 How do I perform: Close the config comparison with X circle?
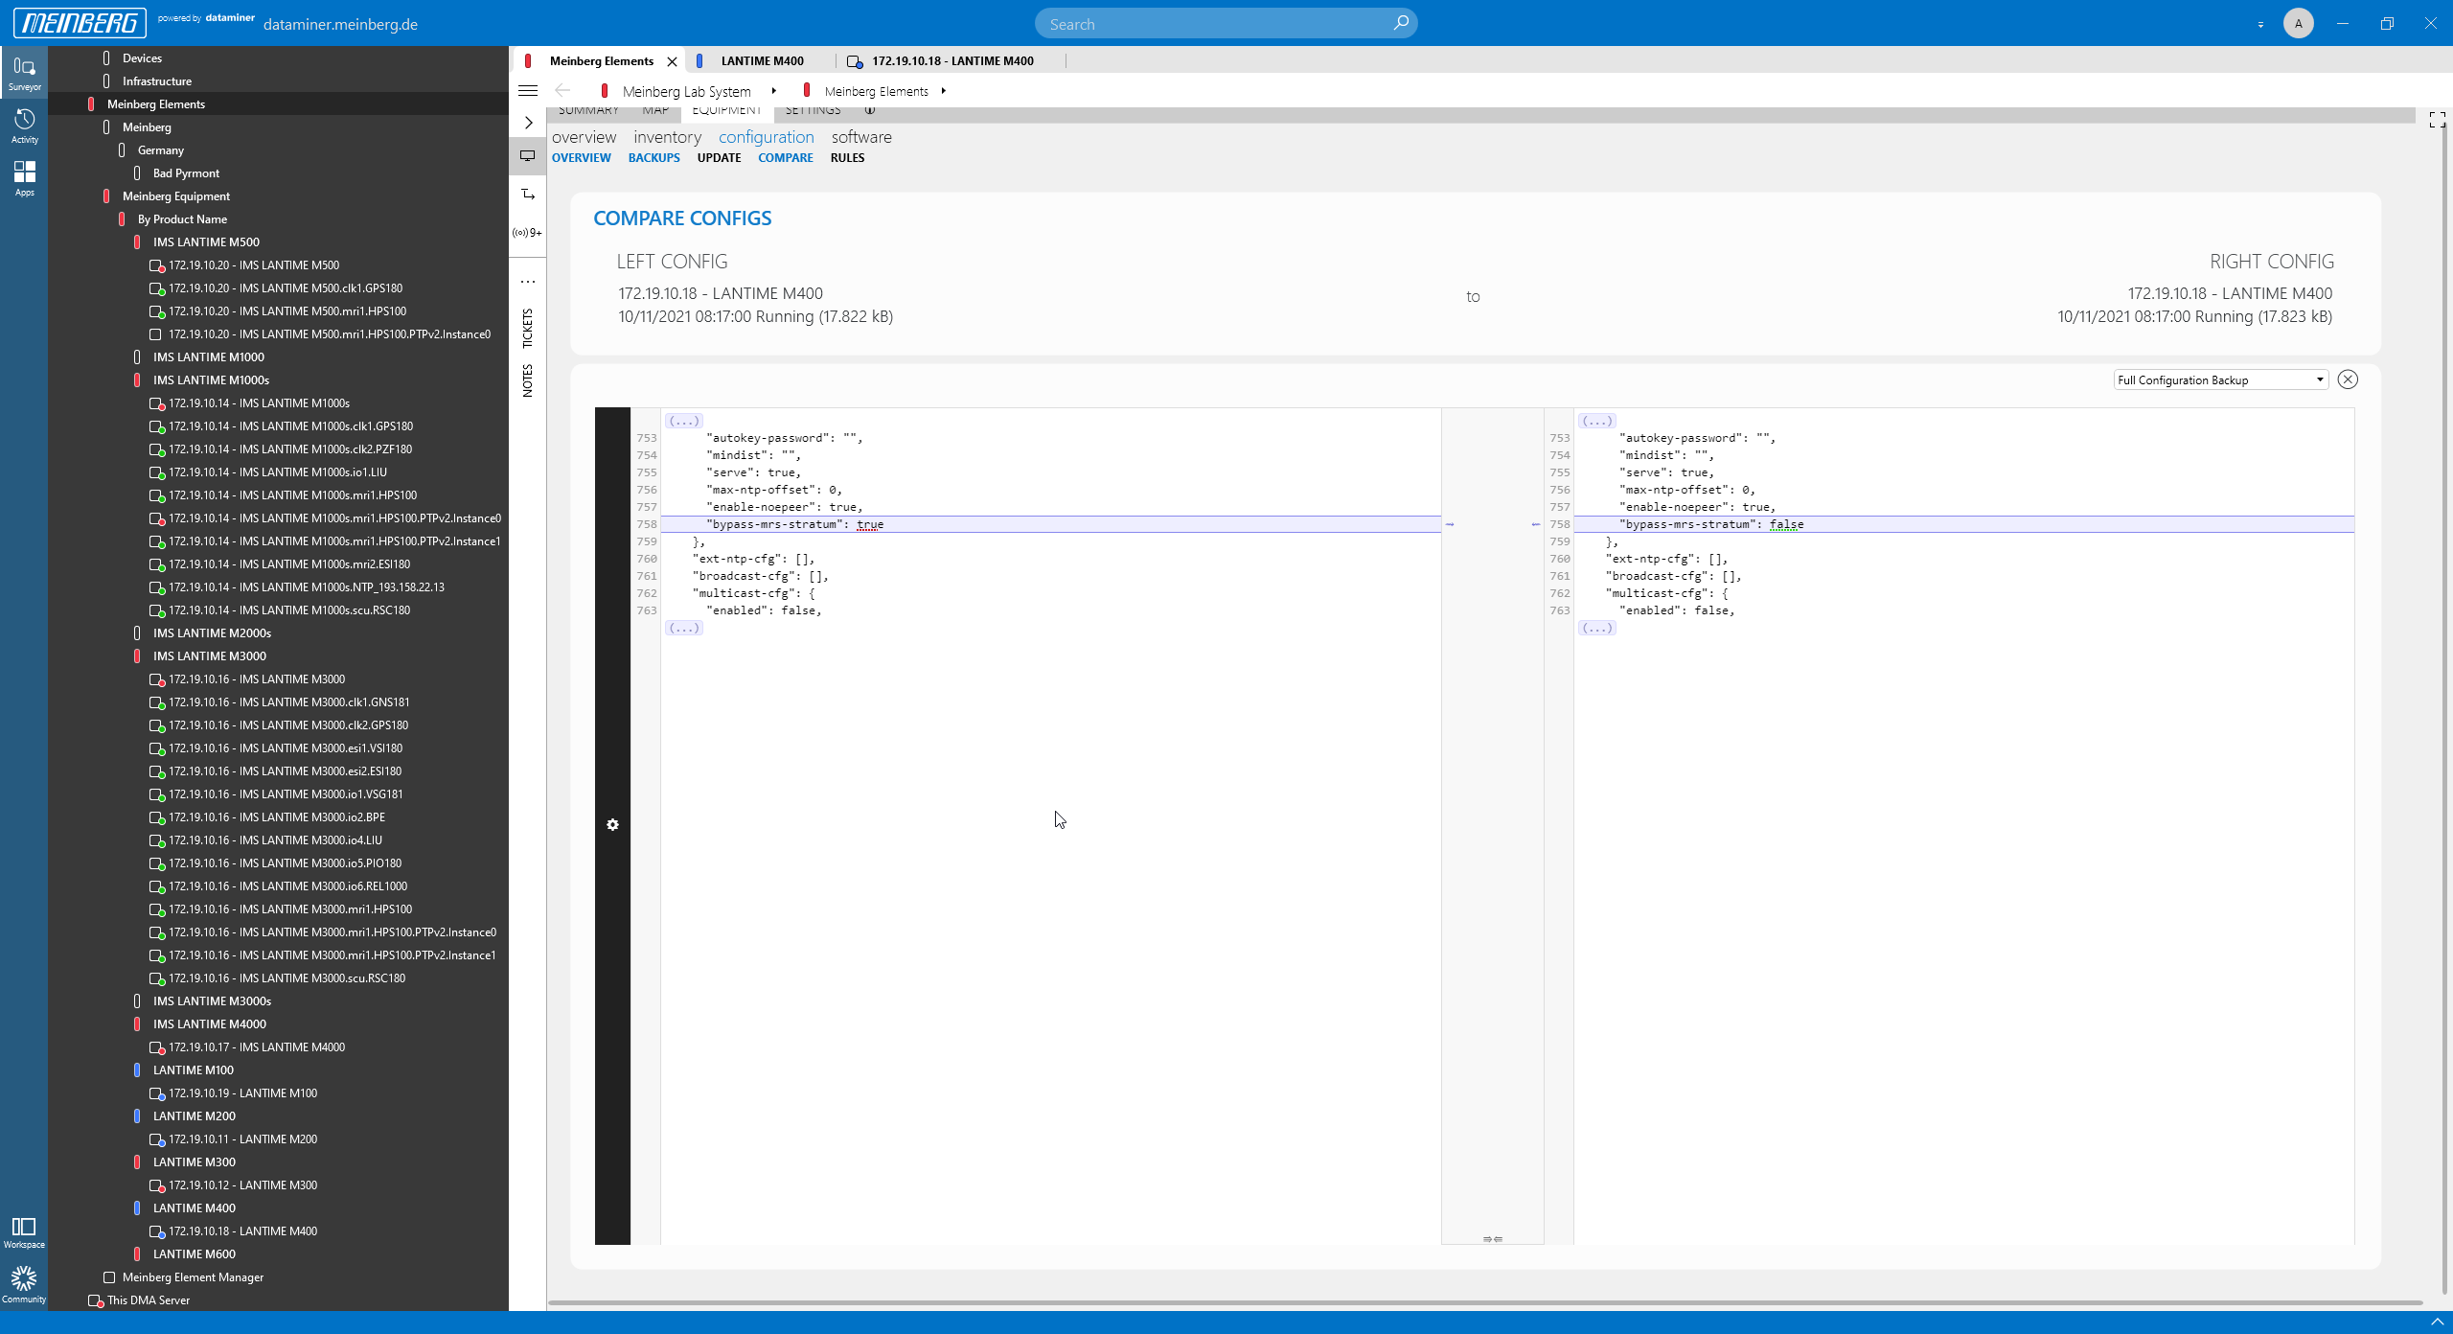[2348, 379]
